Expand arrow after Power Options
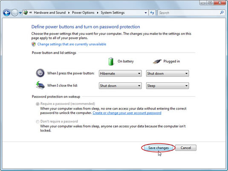Screen dimensions: 228x171 tap(98, 13)
